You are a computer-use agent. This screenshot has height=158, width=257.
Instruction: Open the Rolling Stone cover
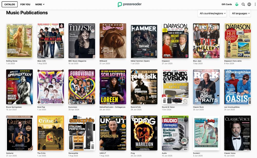20,41
